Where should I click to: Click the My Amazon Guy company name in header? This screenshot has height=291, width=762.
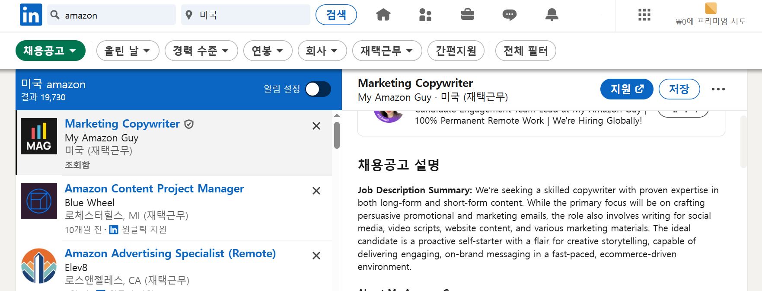[x=395, y=97]
